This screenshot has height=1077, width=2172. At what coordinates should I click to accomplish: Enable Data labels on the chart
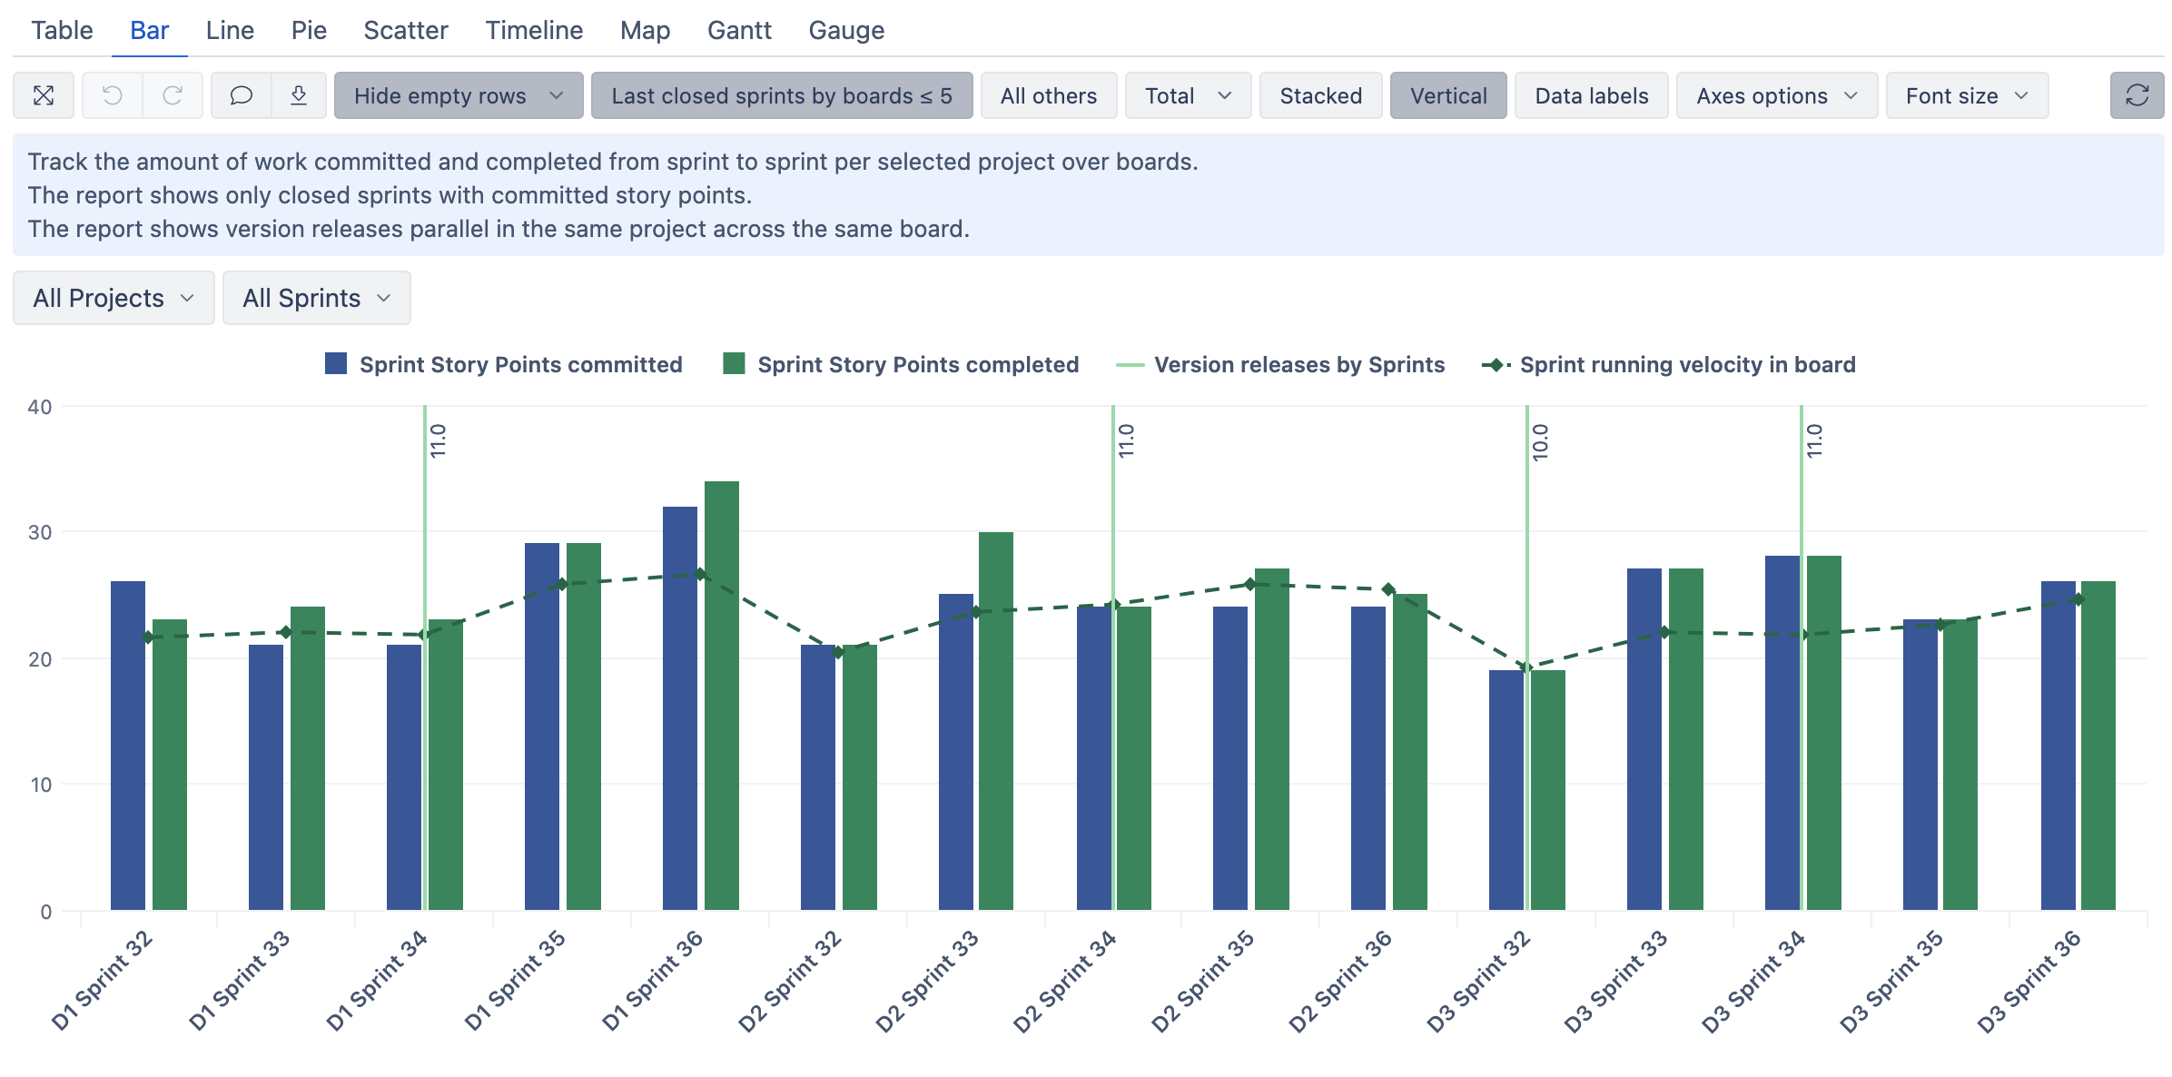click(1591, 95)
